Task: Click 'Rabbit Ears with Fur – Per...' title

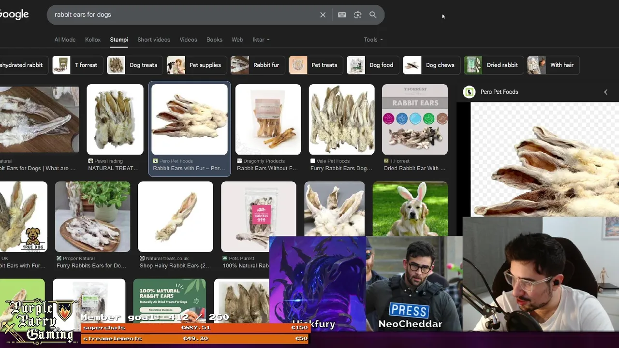Action: click(189, 168)
